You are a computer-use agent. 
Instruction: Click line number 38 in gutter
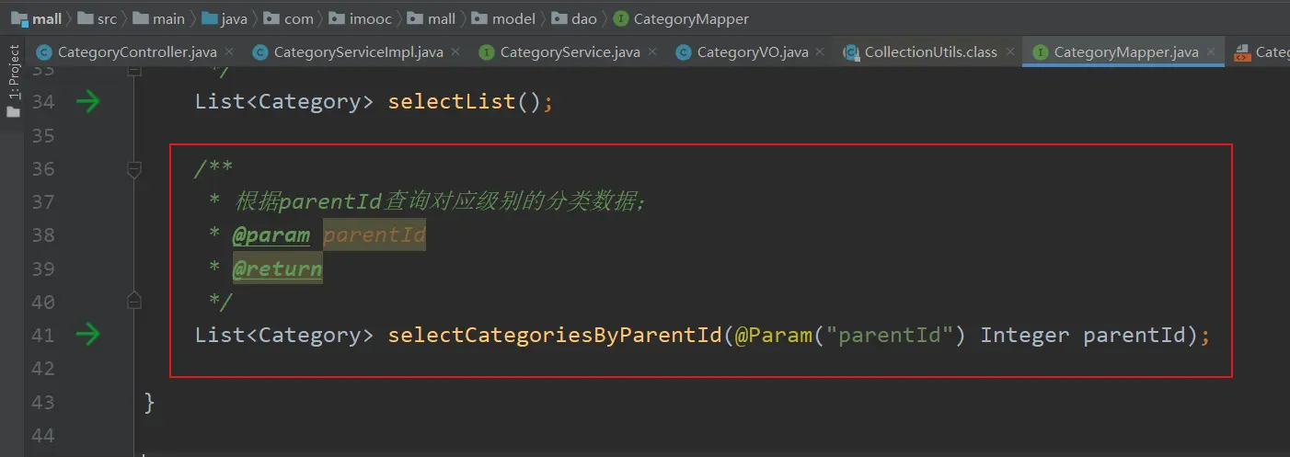click(x=43, y=235)
